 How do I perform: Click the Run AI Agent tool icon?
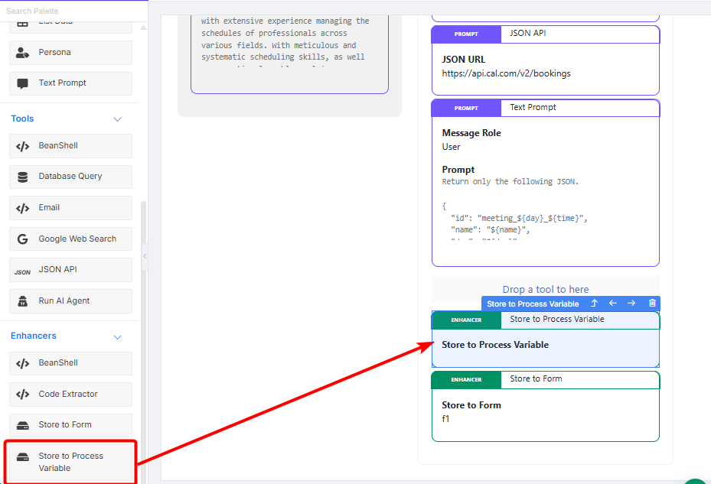pos(23,301)
